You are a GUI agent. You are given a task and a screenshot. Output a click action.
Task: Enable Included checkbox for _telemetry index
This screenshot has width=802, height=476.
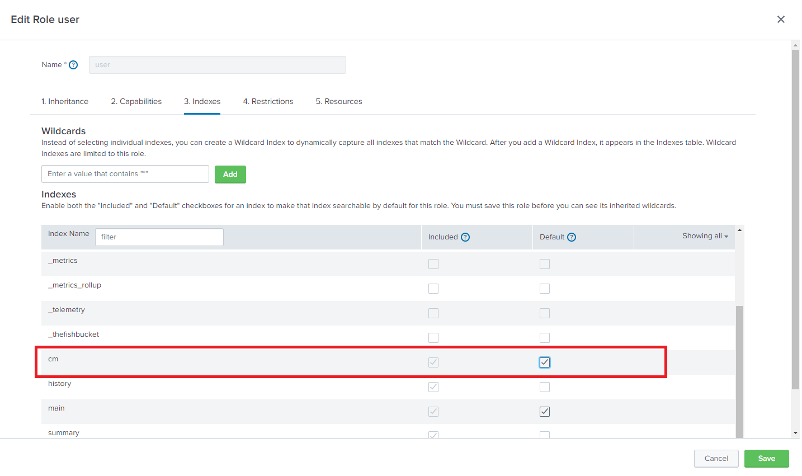click(433, 313)
